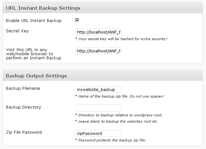The width and height of the screenshot is (206, 149).
Task: Click the 'Visit this URL in any' label
Action: [26, 50]
